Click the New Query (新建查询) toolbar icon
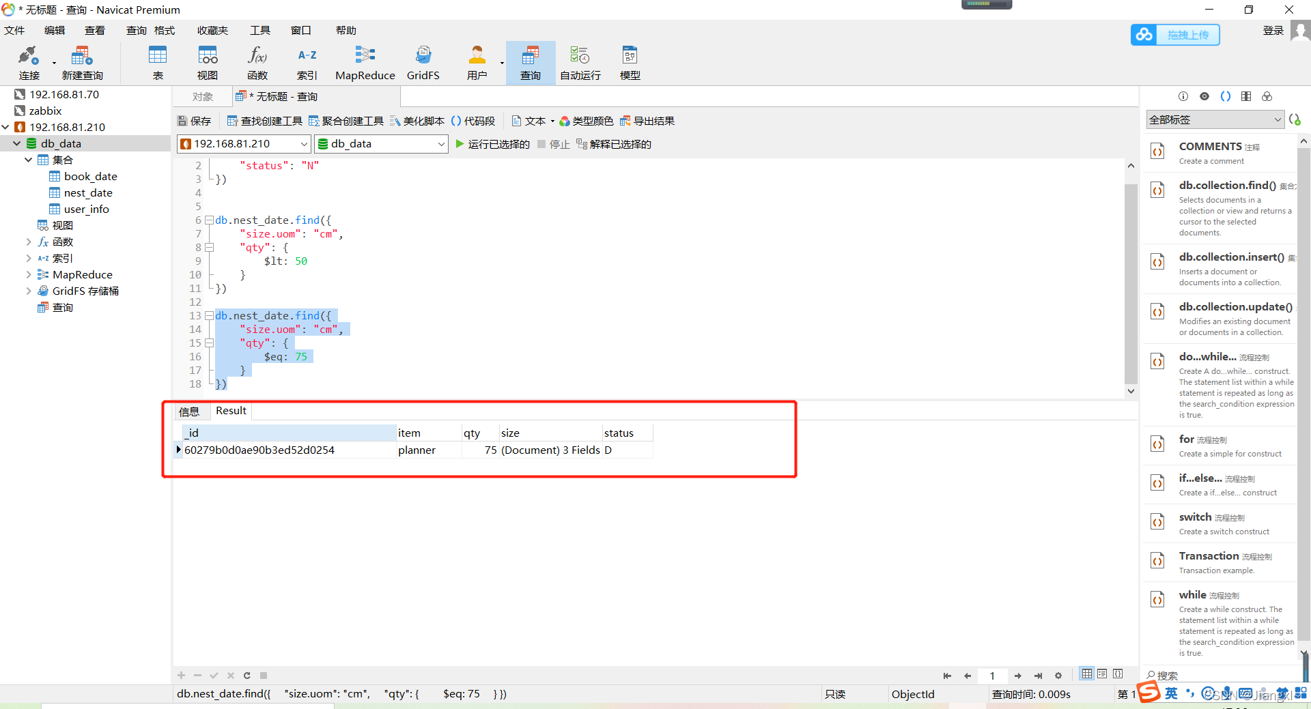The image size is (1311, 709). [x=82, y=63]
